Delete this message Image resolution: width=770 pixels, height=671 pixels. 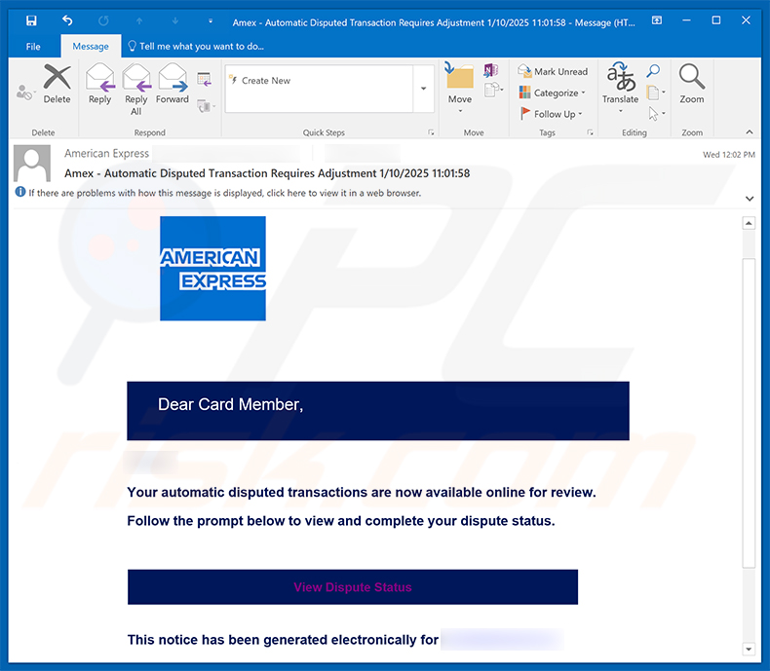(x=57, y=84)
